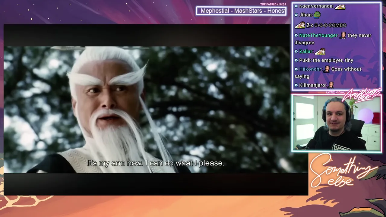Screen dimensions: 386x217
Task: Click the subscriber badge beside KdenVernanda
Action: (296, 6)
